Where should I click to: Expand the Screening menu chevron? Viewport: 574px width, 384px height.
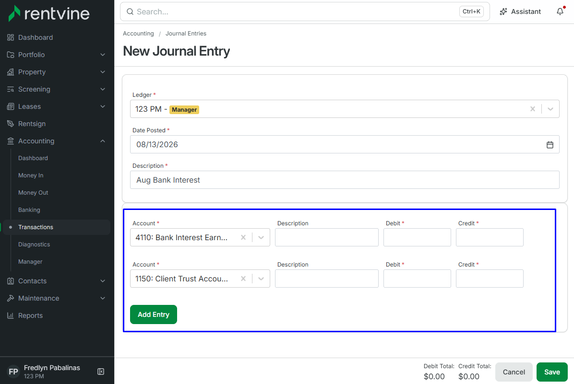coord(103,89)
